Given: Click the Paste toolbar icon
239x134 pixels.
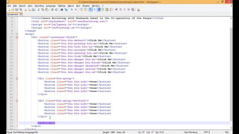Looking at the screenshot, I should pos(47,10).
